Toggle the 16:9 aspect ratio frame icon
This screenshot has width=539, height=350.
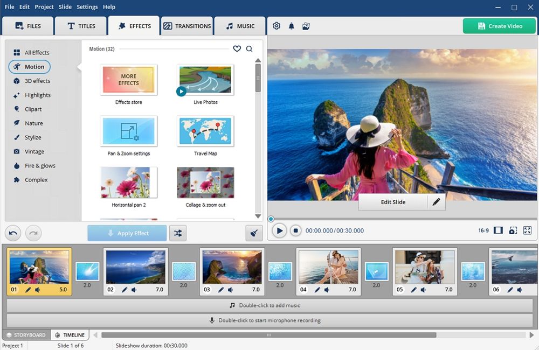[x=498, y=230]
